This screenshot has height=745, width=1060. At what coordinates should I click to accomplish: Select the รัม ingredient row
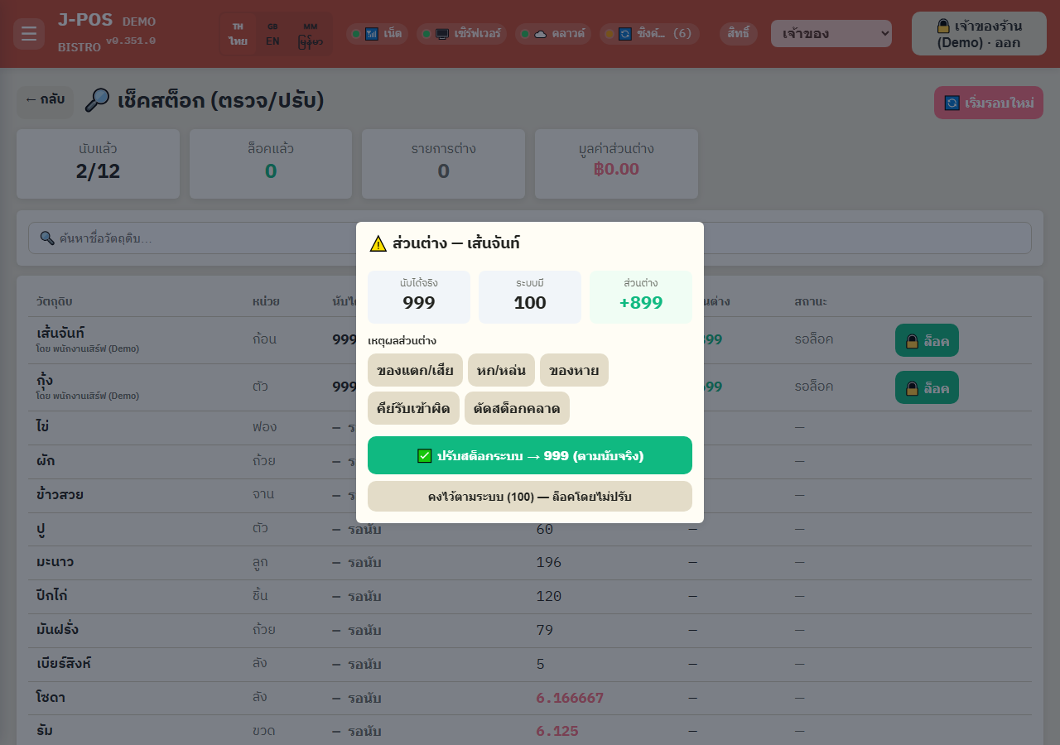click(x=530, y=732)
